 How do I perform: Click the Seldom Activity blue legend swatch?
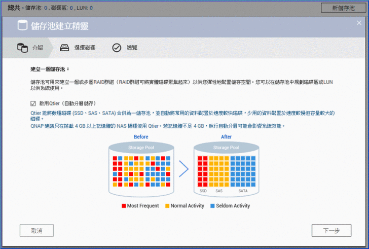[x=212, y=206]
